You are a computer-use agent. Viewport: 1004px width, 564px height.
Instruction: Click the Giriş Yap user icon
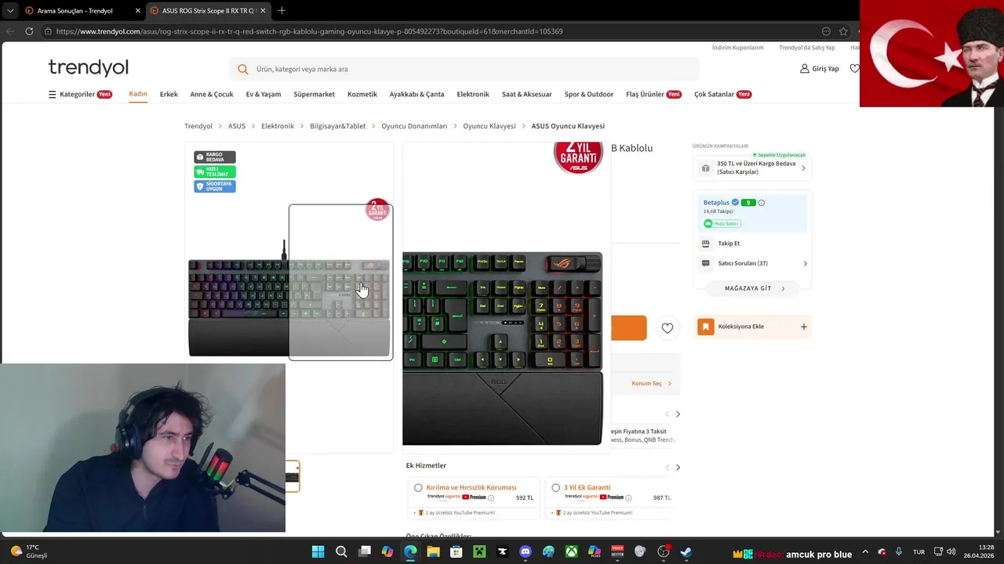tap(804, 69)
